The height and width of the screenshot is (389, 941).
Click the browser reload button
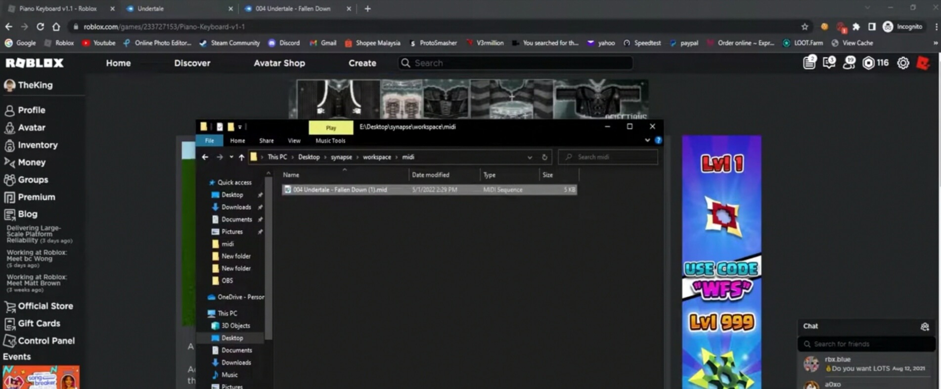click(x=41, y=27)
